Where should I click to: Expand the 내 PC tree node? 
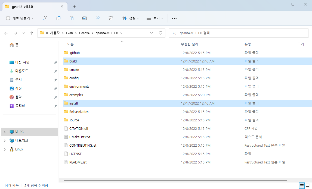(5, 132)
